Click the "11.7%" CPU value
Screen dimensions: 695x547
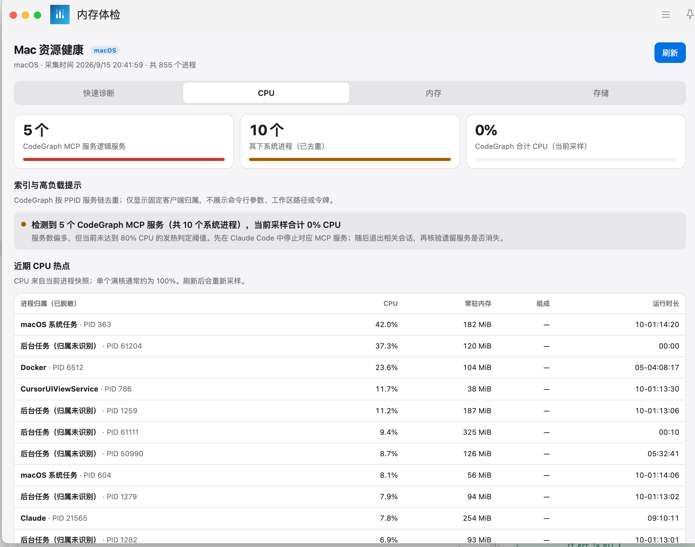click(387, 389)
